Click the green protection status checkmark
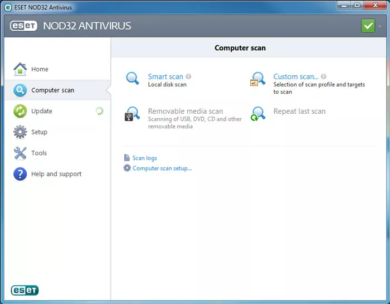The height and width of the screenshot is (304, 390). (368, 26)
